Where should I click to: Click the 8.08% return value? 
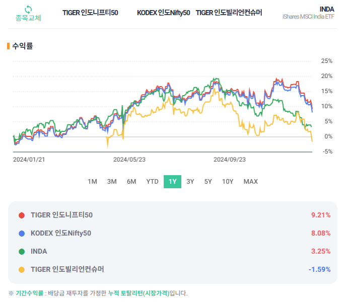click(321, 233)
